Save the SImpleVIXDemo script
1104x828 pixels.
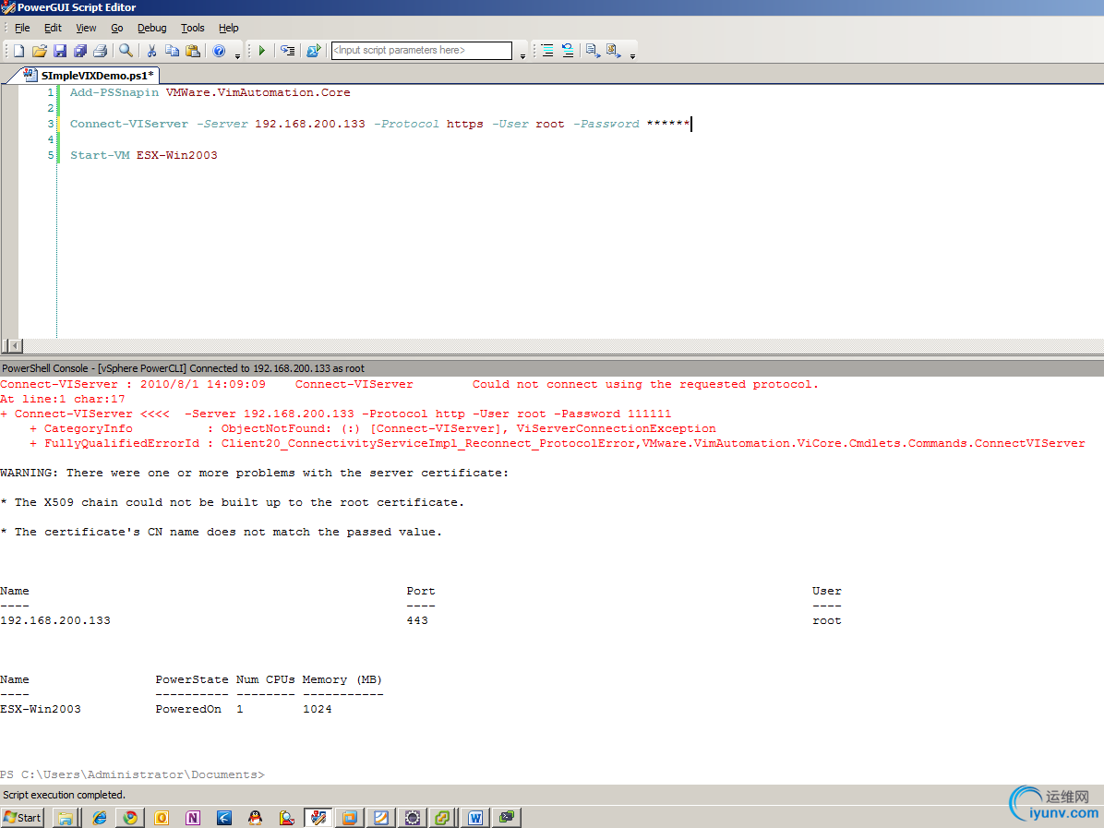pos(61,51)
